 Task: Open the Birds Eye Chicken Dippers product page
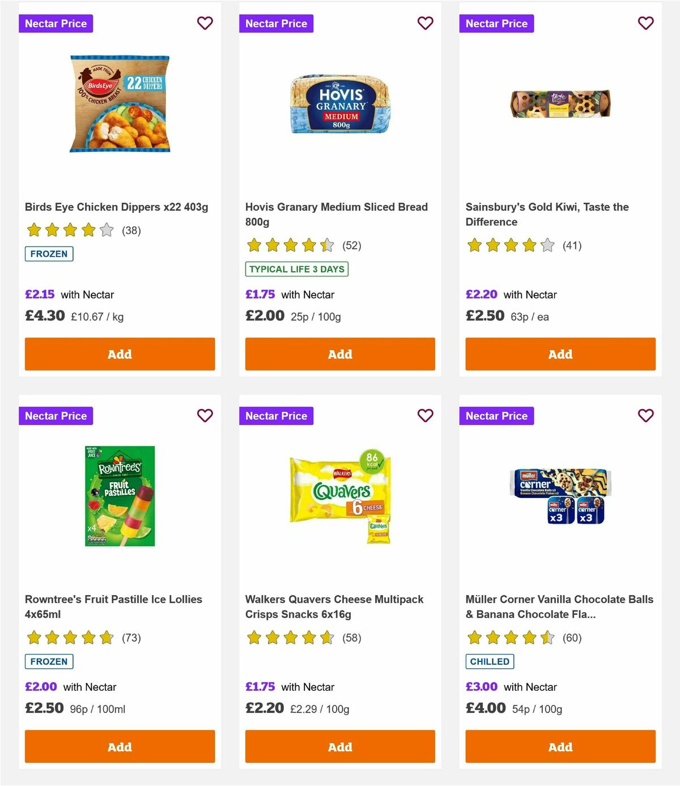pos(116,207)
